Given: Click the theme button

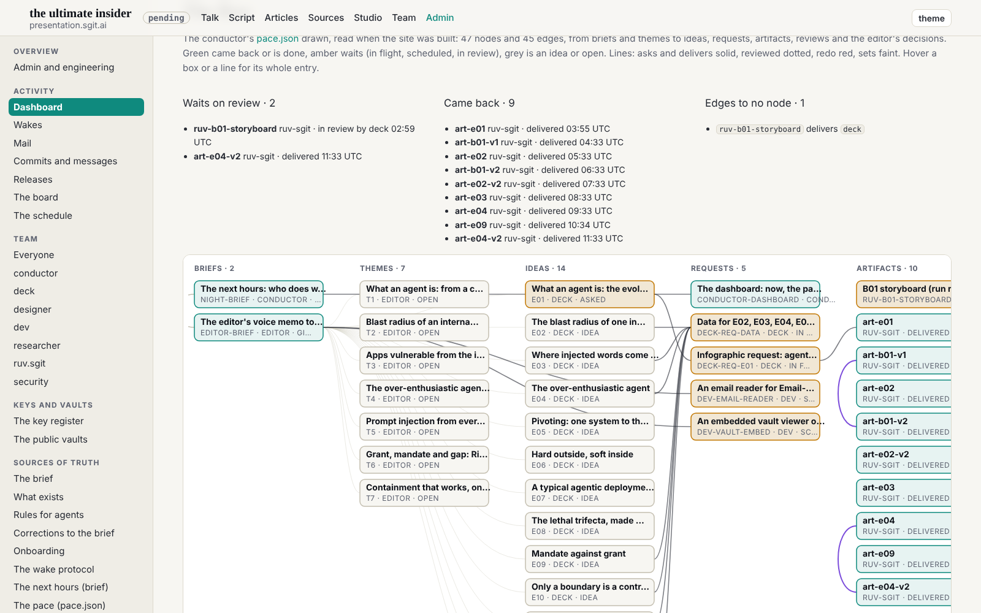Looking at the screenshot, I should [931, 18].
